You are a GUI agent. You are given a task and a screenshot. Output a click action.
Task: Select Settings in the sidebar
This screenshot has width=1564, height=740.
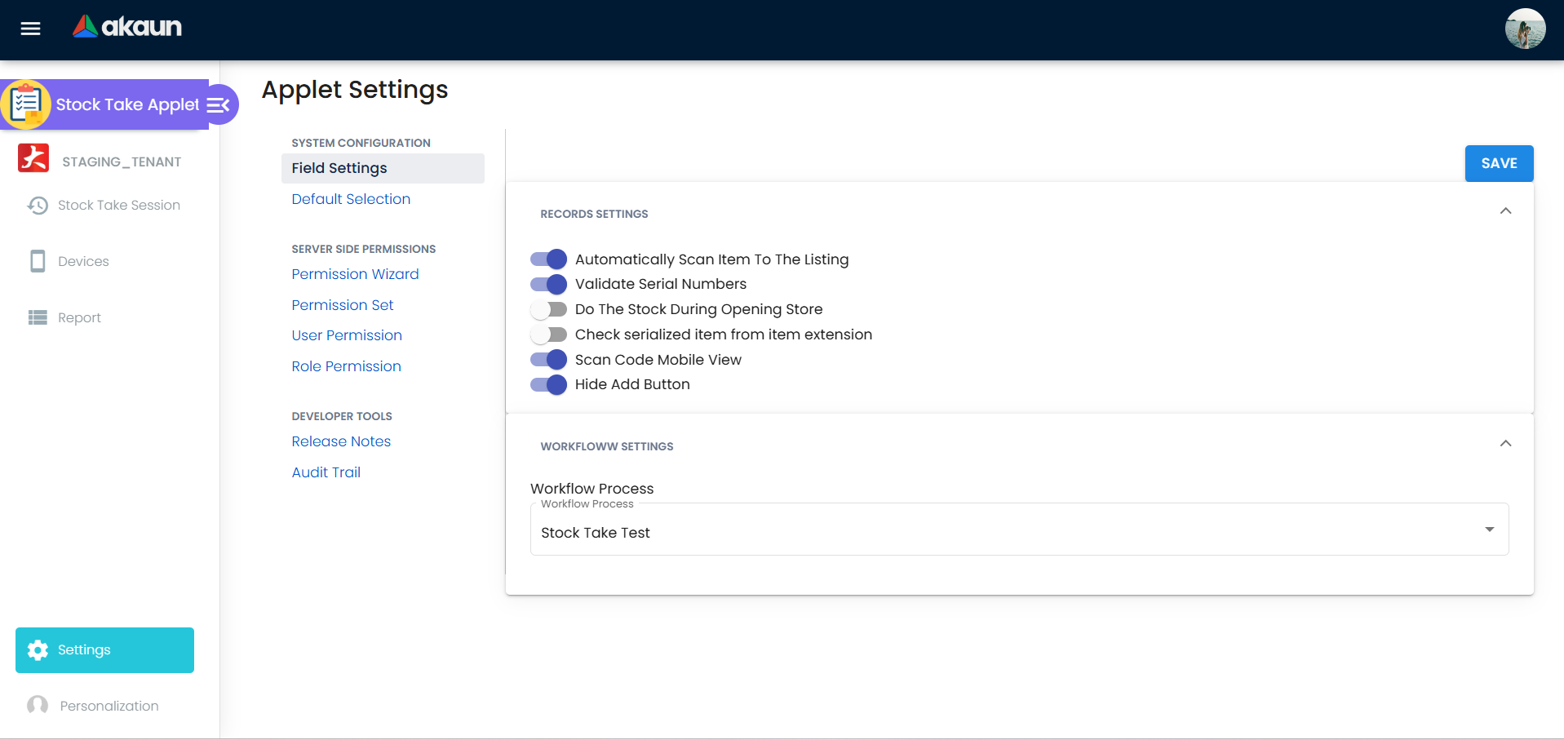[x=104, y=650]
